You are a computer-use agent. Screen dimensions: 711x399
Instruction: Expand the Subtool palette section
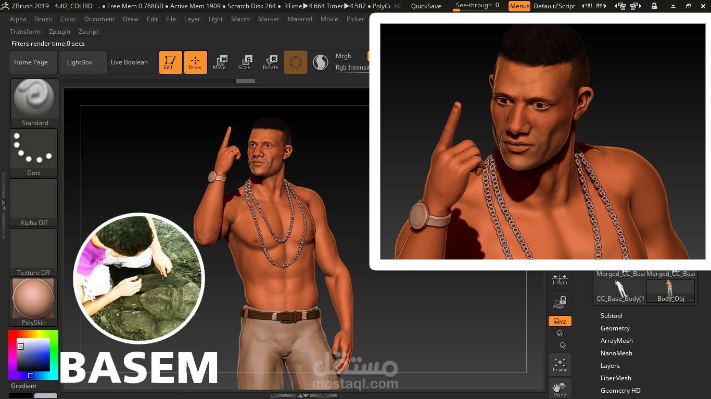coord(612,316)
